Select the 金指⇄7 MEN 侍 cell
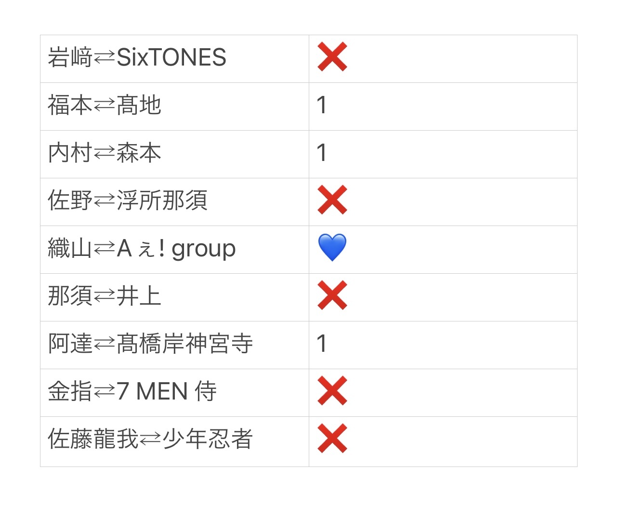Screen dimensions: 618x507 (x=174, y=393)
